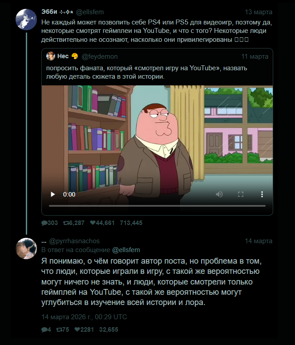Open the 14 марта 2026 timestamp

click(x=84, y=317)
